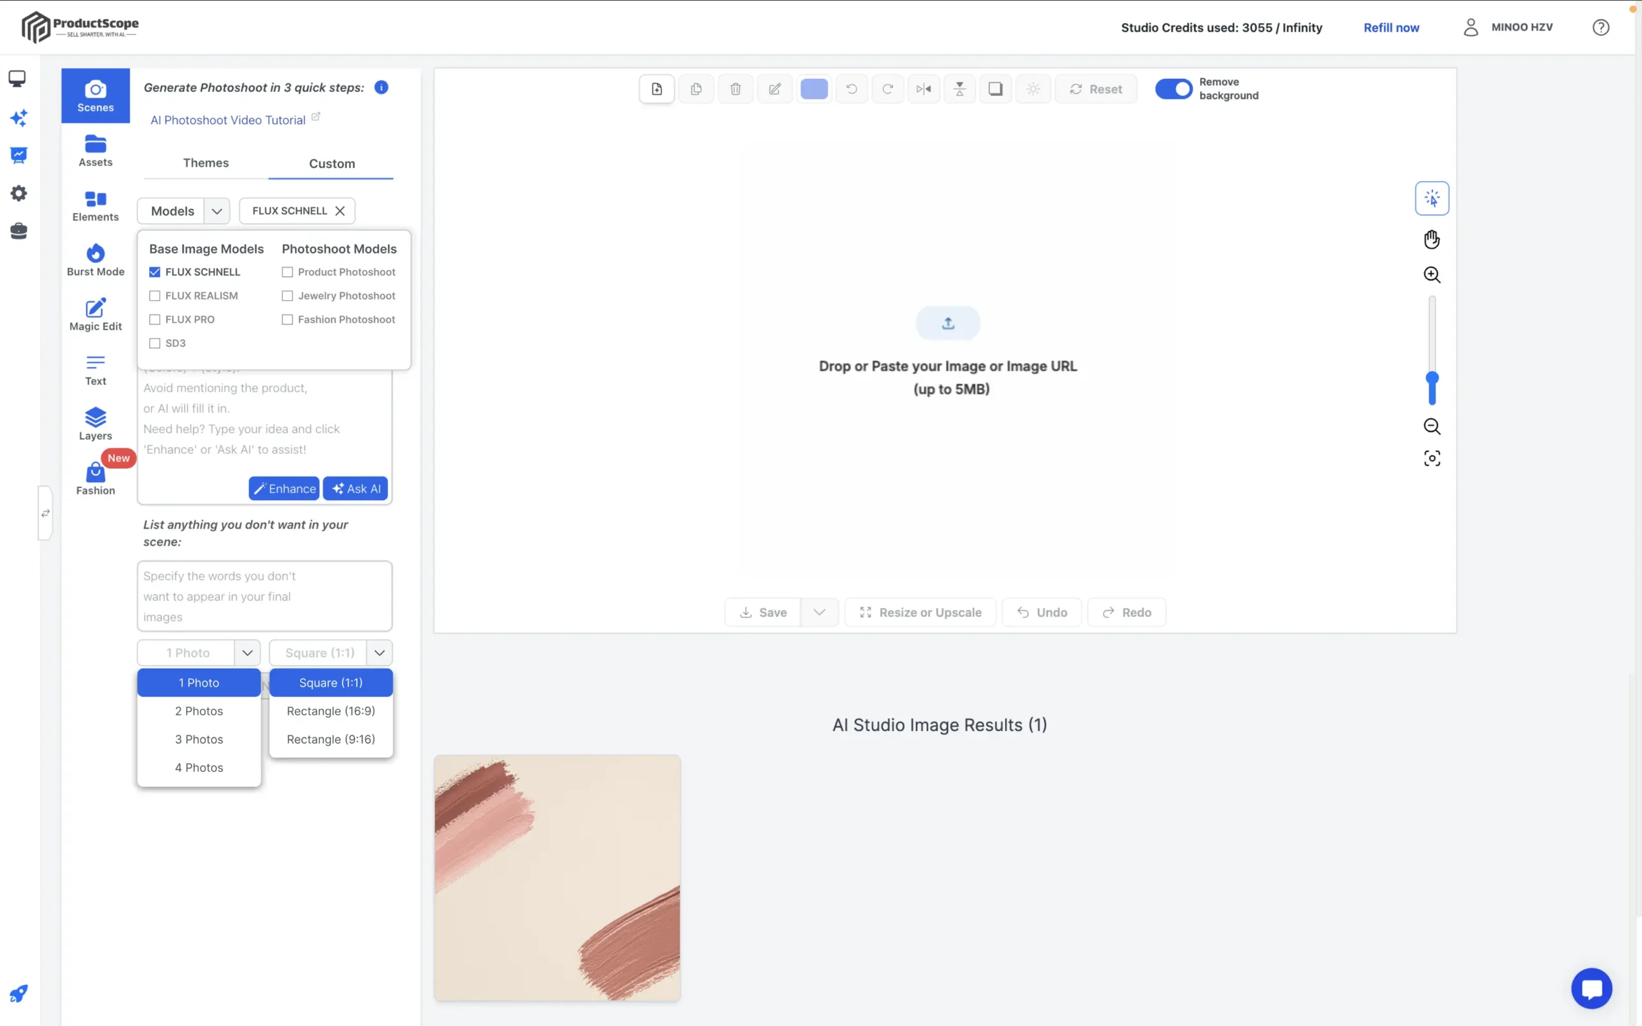
Task: Click the zoom in magnifier icon
Action: click(x=1432, y=275)
